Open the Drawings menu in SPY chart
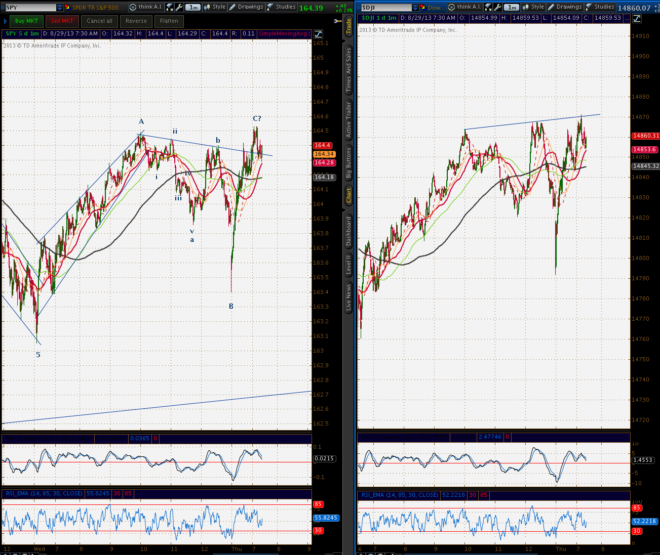 (x=247, y=7)
